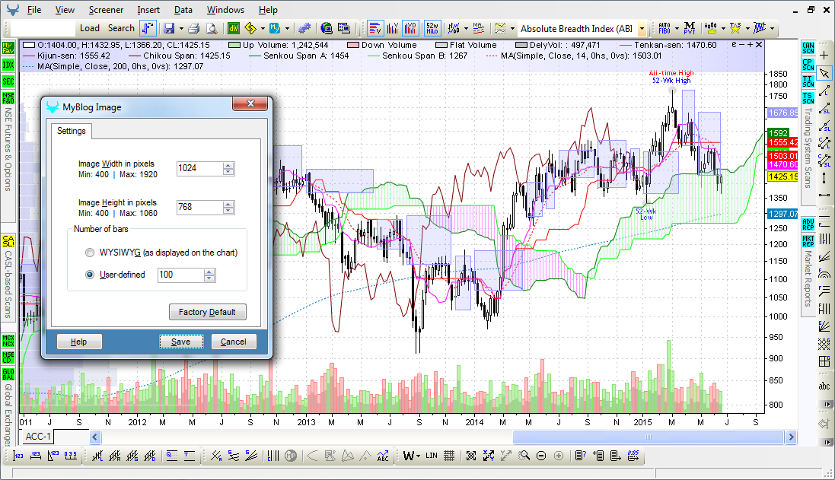Click the Image Width in pixels field
This screenshot has height=480, width=835.
[x=199, y=168]
